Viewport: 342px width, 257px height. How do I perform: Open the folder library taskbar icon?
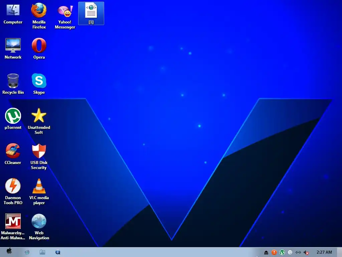coord(42,252)
